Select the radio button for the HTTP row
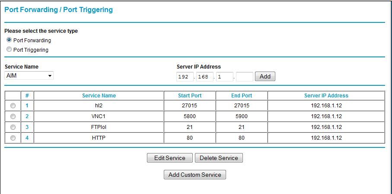This screenshot has width=392, height=194. [13, 138]
